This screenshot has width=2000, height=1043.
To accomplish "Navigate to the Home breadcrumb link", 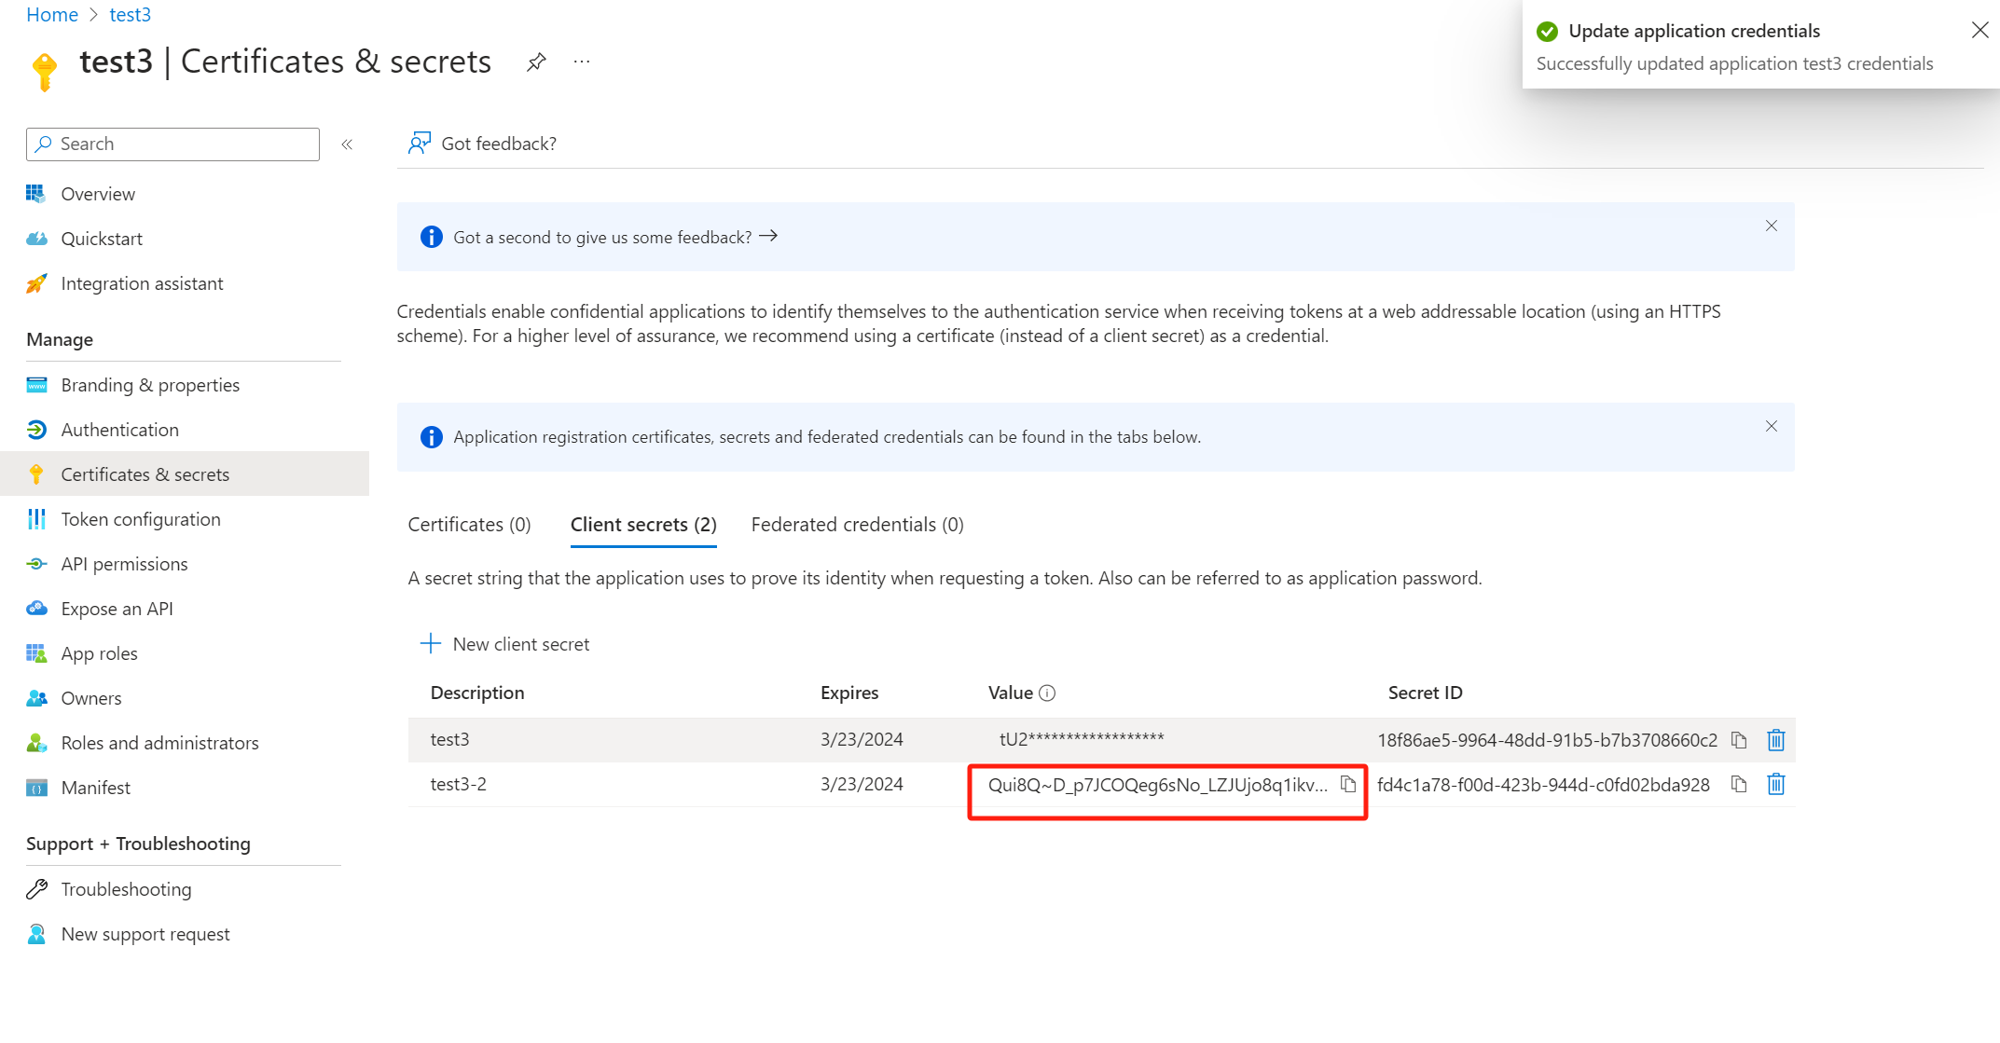I will coord(52,15).
